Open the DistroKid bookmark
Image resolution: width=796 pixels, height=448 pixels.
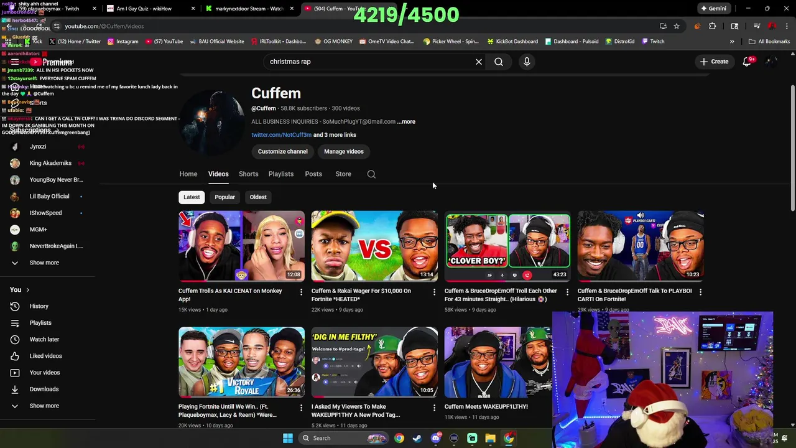619,42
